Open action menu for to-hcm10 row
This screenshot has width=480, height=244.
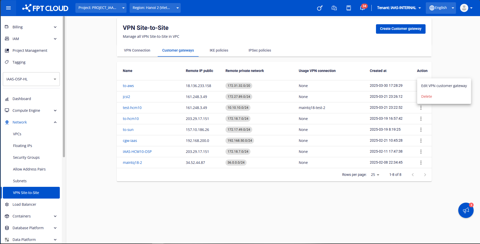[x=421, y=119]
